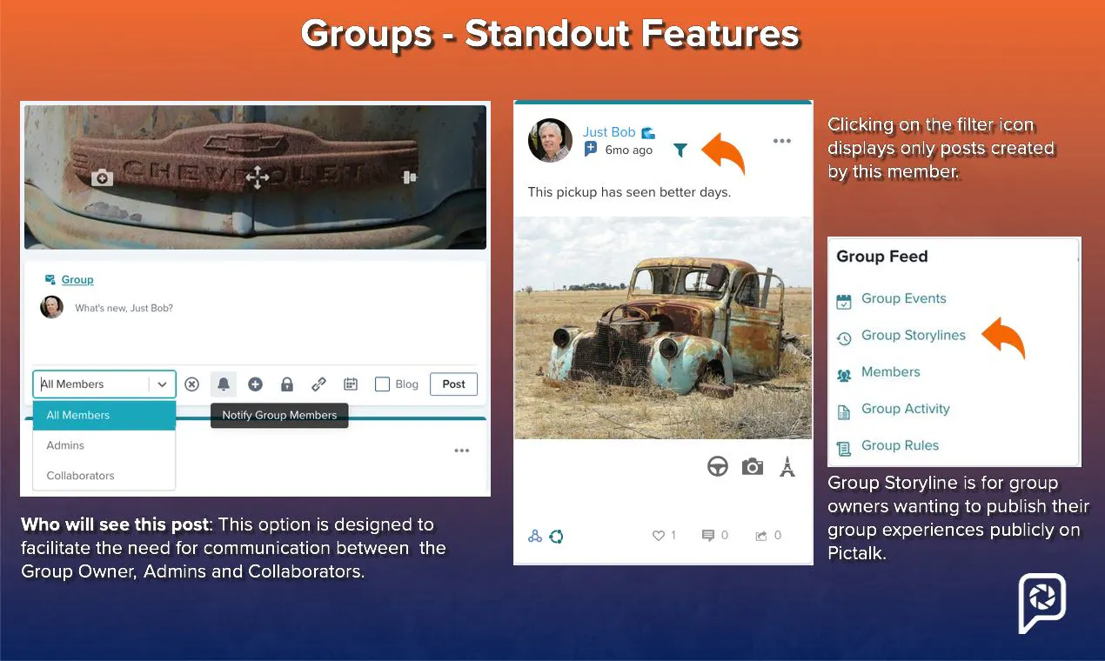This screenshot has width=1105, height=661.
Task: Click the dropdown chevron beside All Members
Action: pos(163,384)
